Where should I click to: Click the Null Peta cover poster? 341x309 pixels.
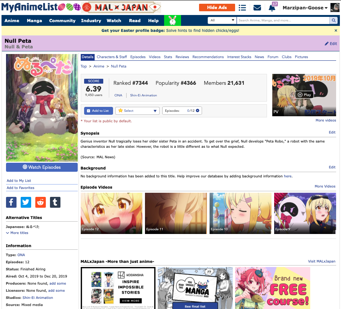pos(42,108)
